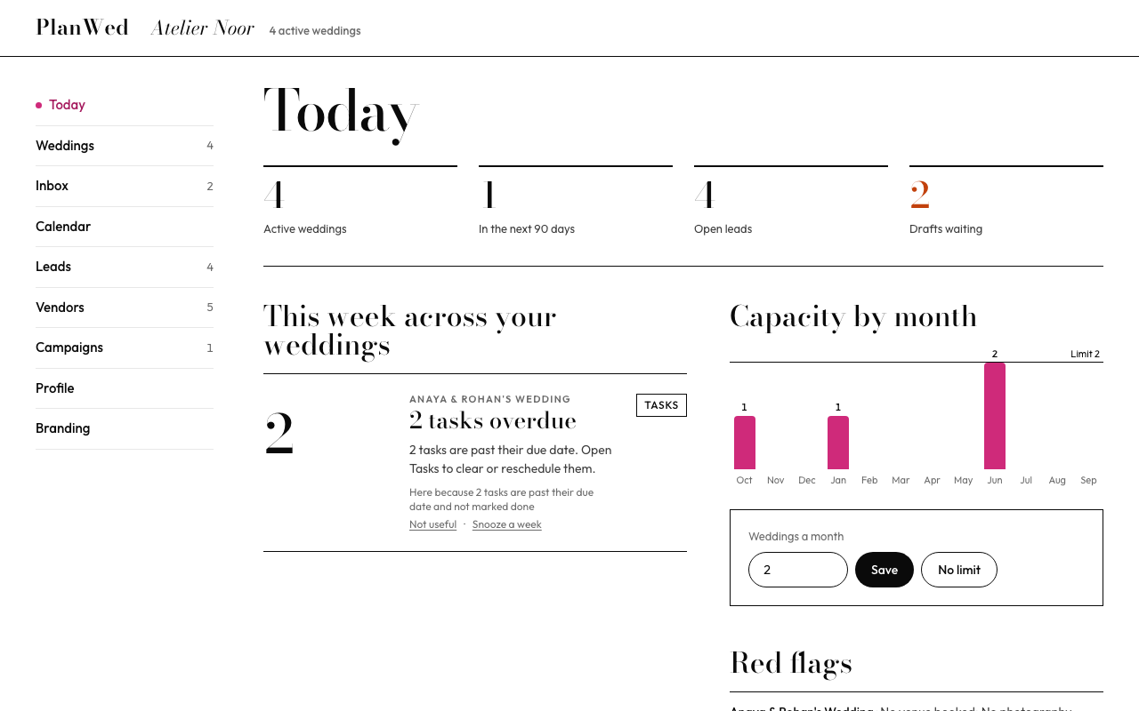
Task: Click the Atelier Noor studio name
Action: pos(203,28)
